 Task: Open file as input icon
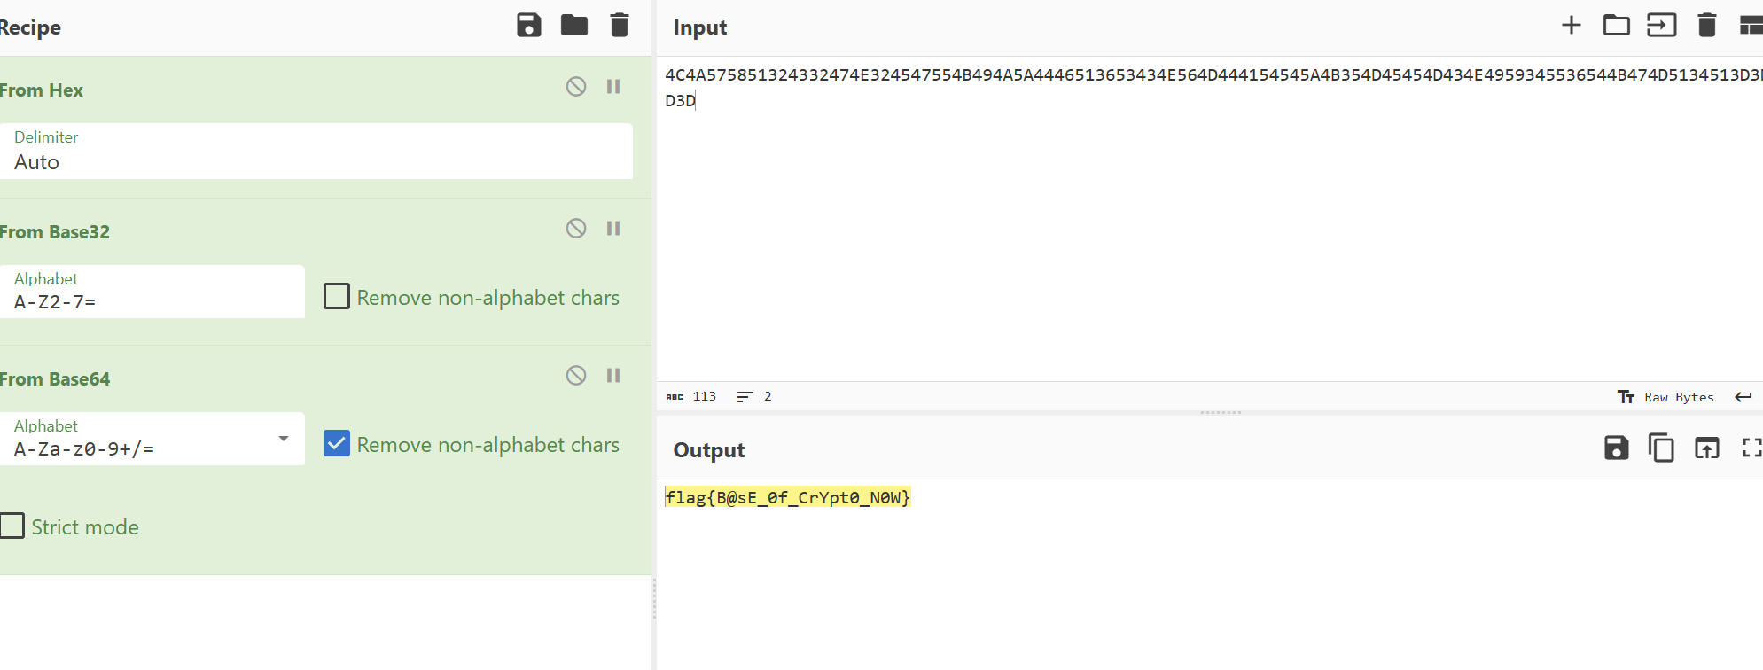coord(1662,25)
